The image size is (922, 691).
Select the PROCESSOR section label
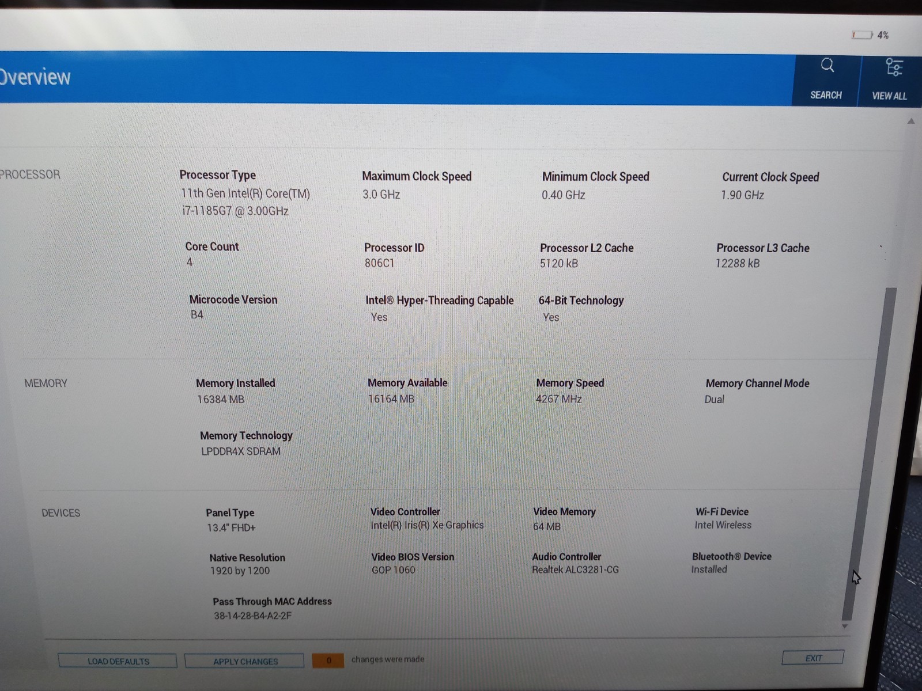coord(30,174)
